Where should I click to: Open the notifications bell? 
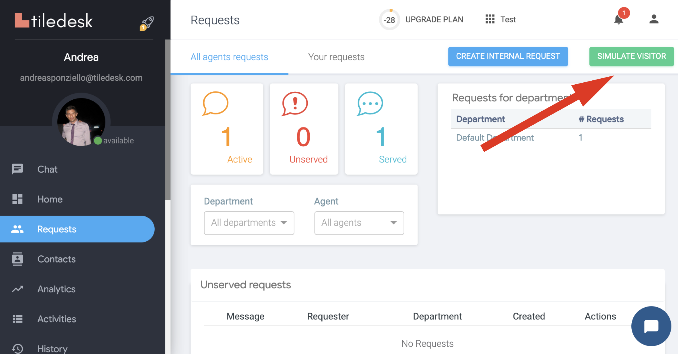619,20
